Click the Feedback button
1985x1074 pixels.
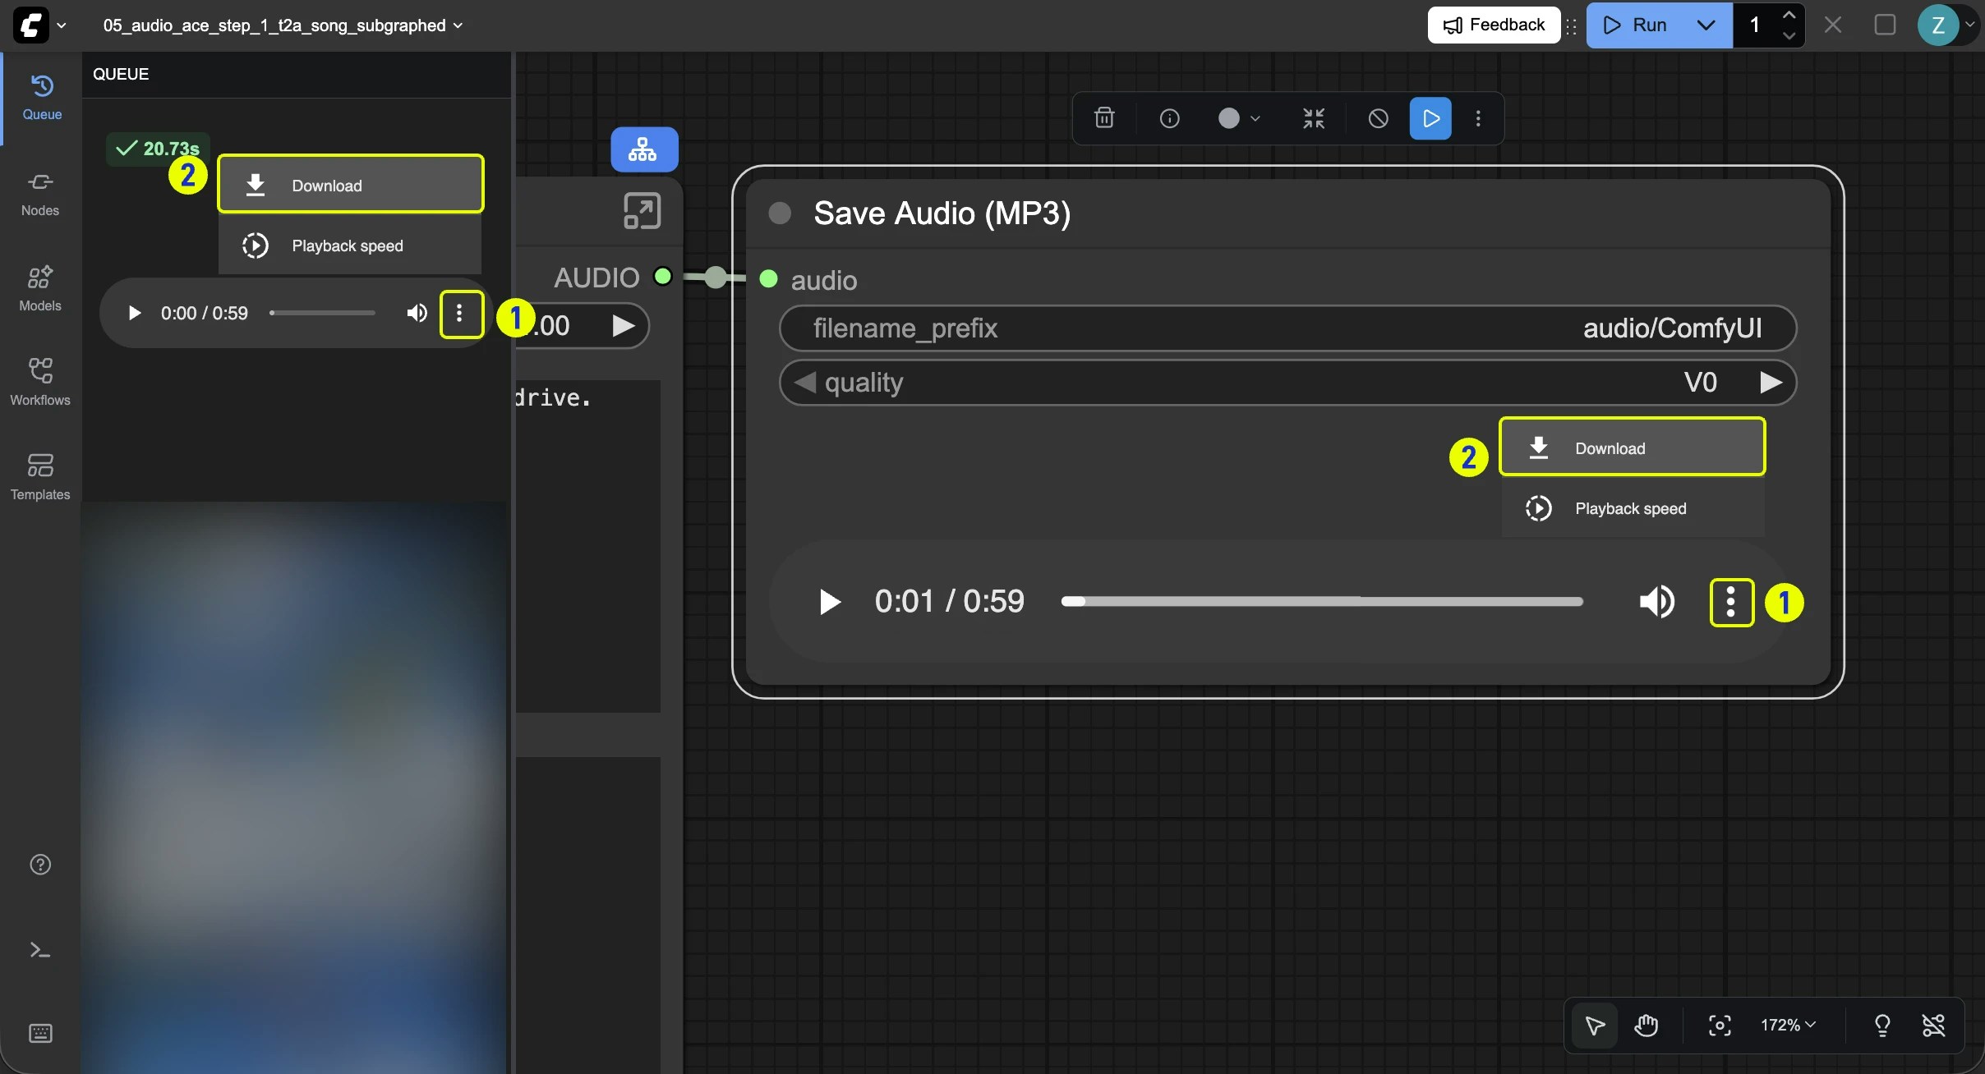(1493, 25)
